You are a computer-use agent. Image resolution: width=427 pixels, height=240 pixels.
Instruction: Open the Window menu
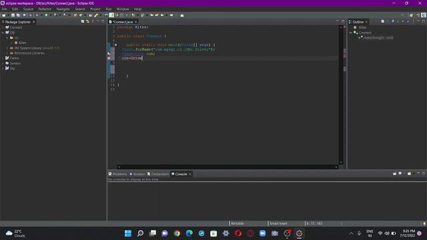(x=123, y=9)
